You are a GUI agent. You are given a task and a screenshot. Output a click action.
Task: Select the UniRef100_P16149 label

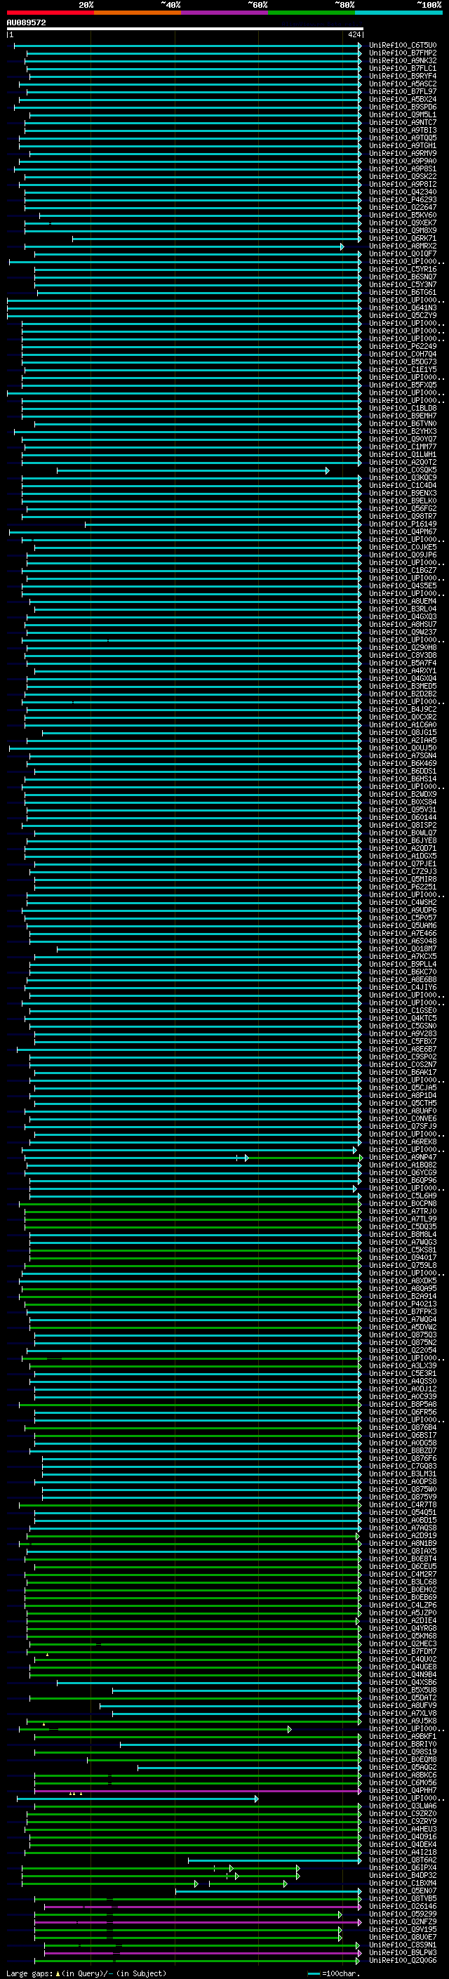(x=402, y=524)
